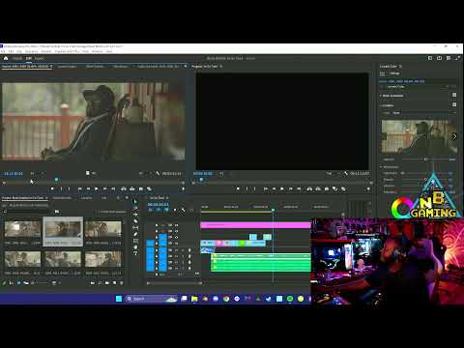Expand the Basic Correction section in Lumetri Color

[x=381, y=96]
